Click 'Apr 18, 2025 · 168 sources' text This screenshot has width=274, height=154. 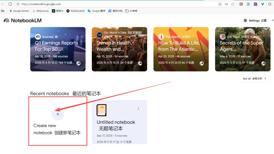click(51, 56)
